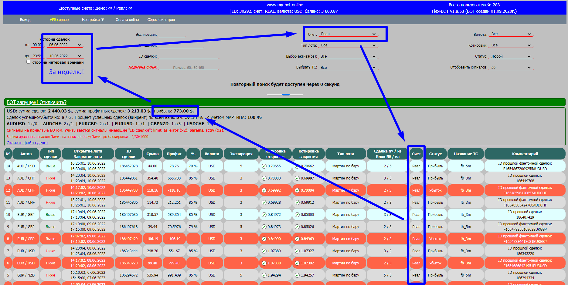568x285 pixels.
Task: Click check icon beside closing quote 1.94257
Action: click(297, 275)
